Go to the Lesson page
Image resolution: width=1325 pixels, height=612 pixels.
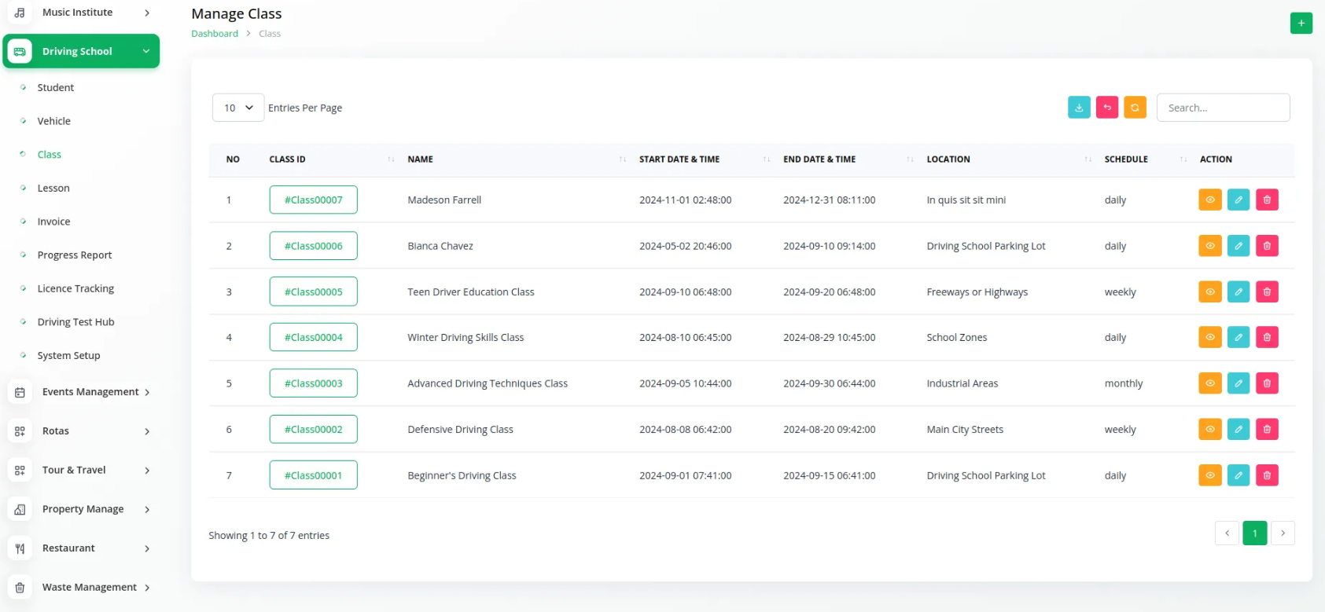tap(53, 189)
